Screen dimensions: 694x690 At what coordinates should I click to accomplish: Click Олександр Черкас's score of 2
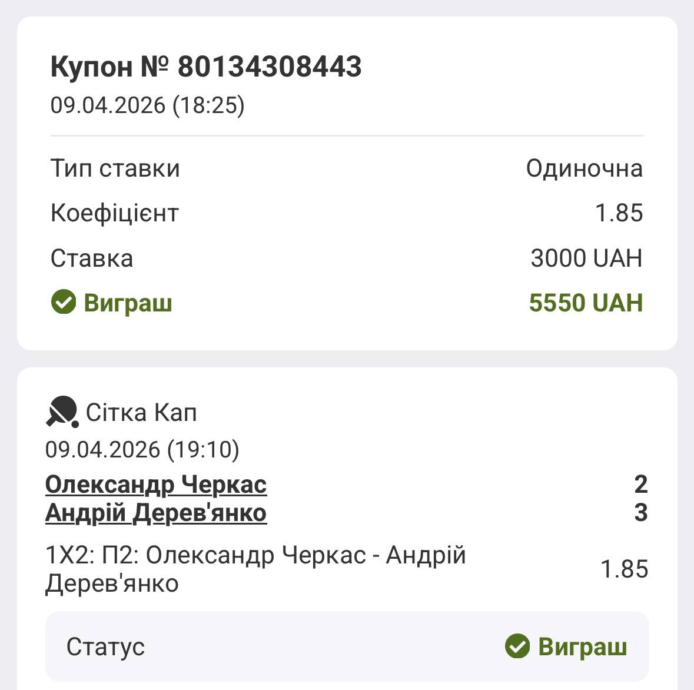click(x=640, y=485)
